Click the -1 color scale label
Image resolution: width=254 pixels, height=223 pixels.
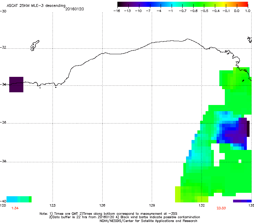point(170,11)
